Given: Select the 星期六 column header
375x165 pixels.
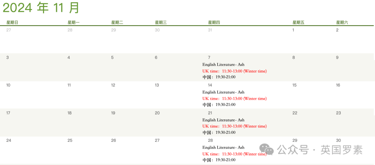Looking at the screenshot, I should [342, 23].
